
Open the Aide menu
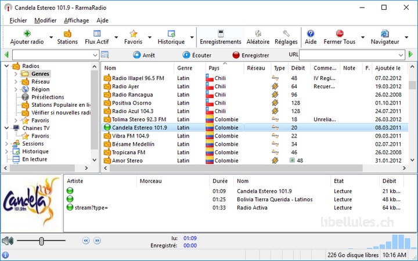pyautogui.click(x=102, y=20)
